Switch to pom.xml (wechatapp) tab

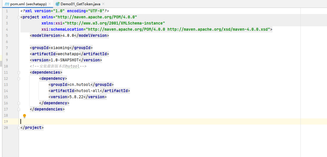point(28,4)
